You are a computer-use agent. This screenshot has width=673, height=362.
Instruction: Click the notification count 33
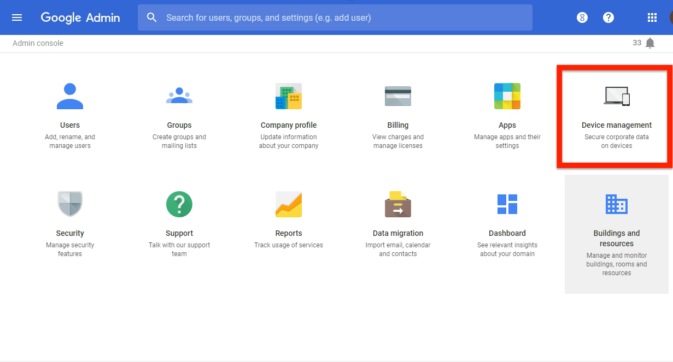[x=637, y=43]
